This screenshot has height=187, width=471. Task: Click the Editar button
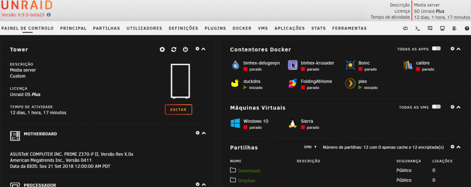click(x=179, y=110)
